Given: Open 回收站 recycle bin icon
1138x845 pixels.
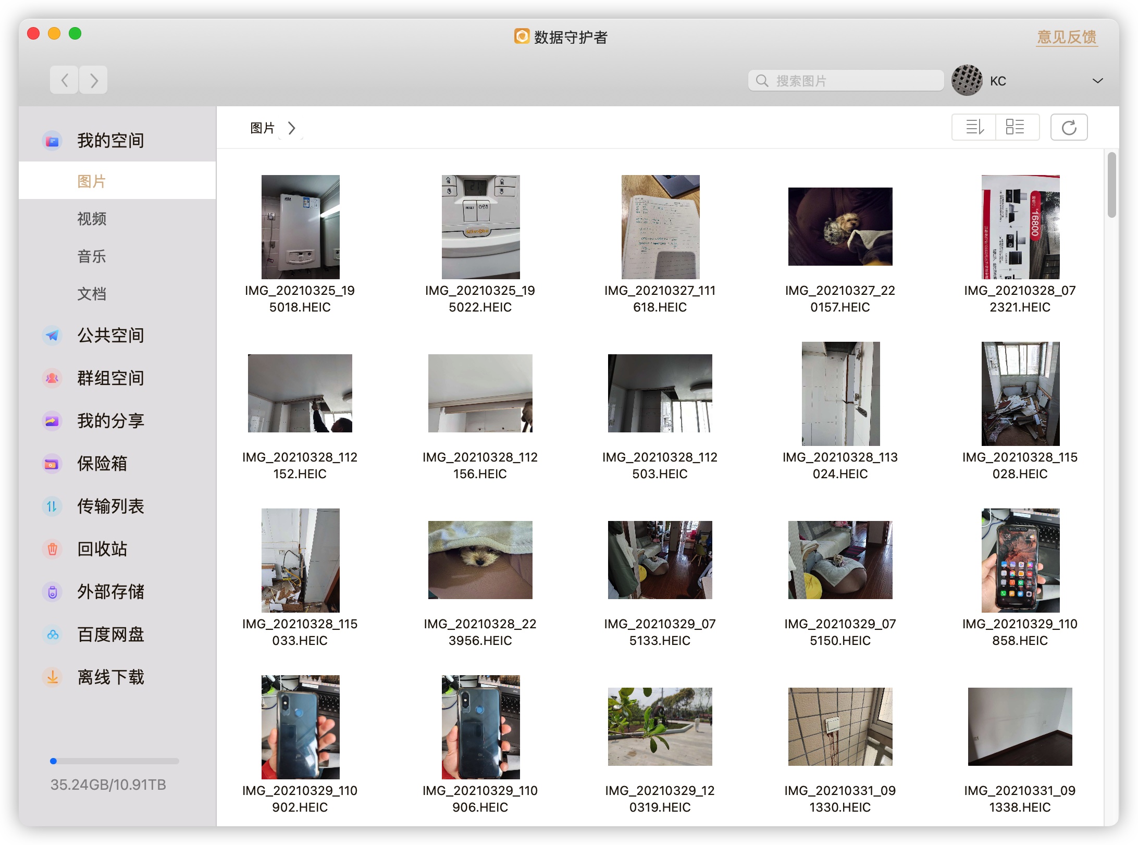Looking at the screenshot, I should (x=52, y=549).
